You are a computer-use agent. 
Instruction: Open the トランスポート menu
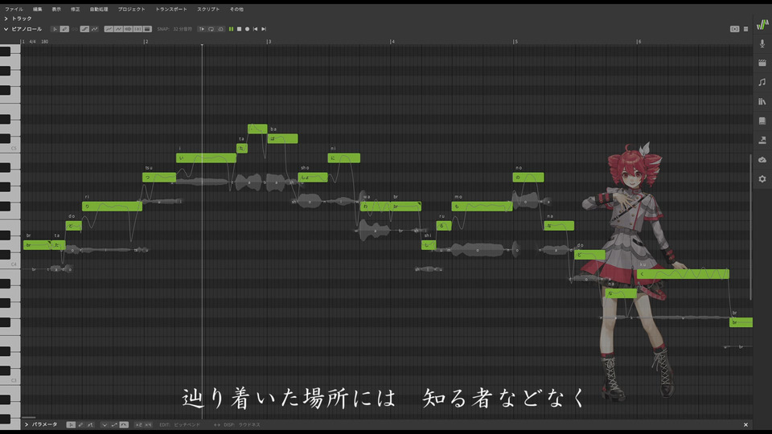click(x=171, y=9)
